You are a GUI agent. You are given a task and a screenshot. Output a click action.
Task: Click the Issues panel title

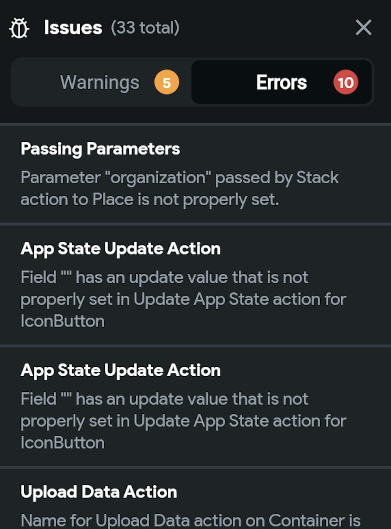click(73, 28)
